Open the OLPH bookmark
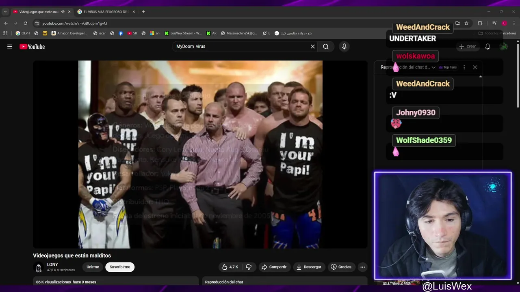Screen dimensions: 520x292 22,33
